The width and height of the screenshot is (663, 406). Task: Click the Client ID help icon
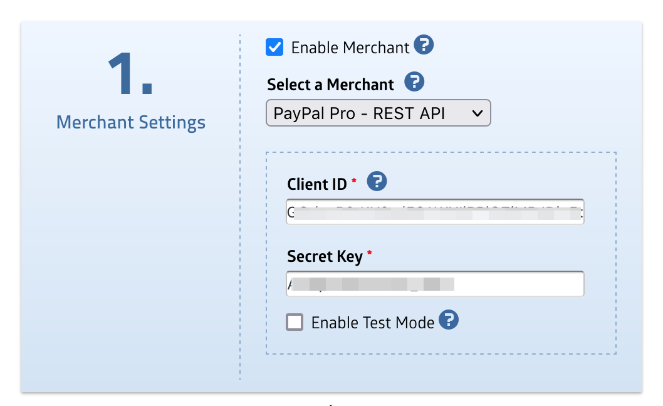(x=377, y=182)
